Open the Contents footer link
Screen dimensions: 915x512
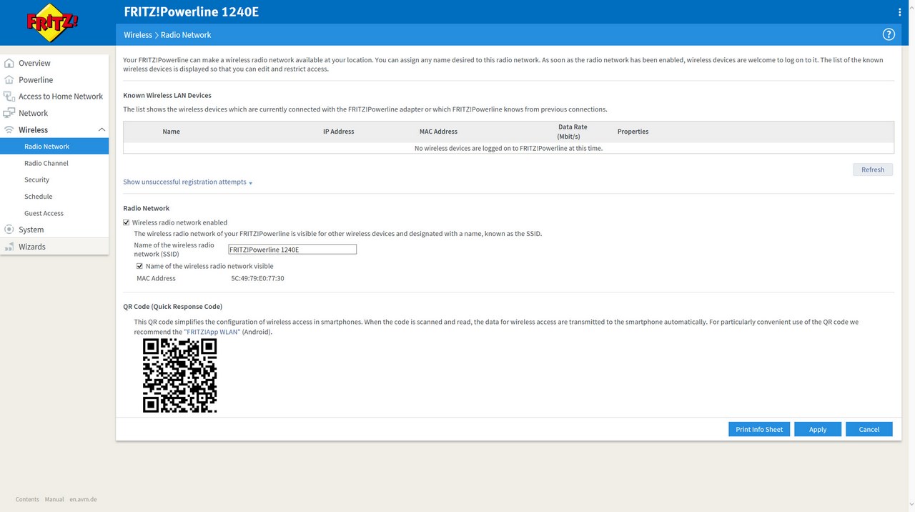tap(27, 499)
